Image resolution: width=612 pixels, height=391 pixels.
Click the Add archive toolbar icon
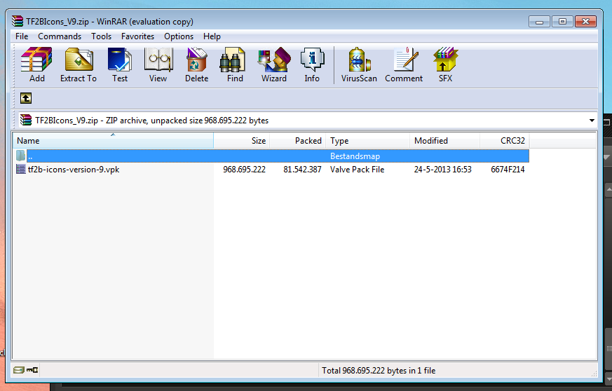pos(36,64)
